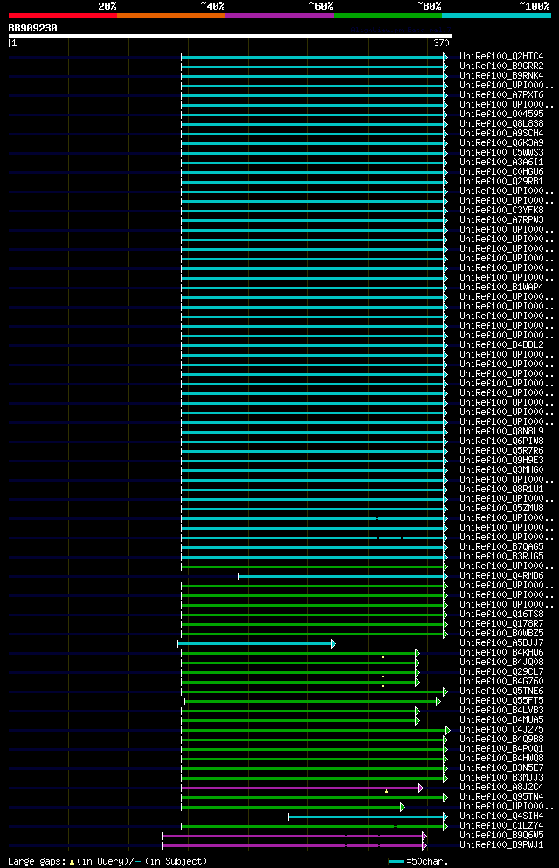559x868 pixels.
Task: Select the UniRef100_B7QAG5 label
Action: 501,547
